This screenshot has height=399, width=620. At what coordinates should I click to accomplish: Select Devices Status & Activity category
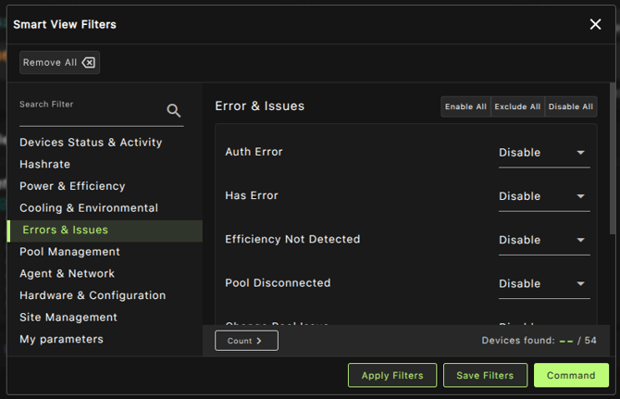pos(91,143)
